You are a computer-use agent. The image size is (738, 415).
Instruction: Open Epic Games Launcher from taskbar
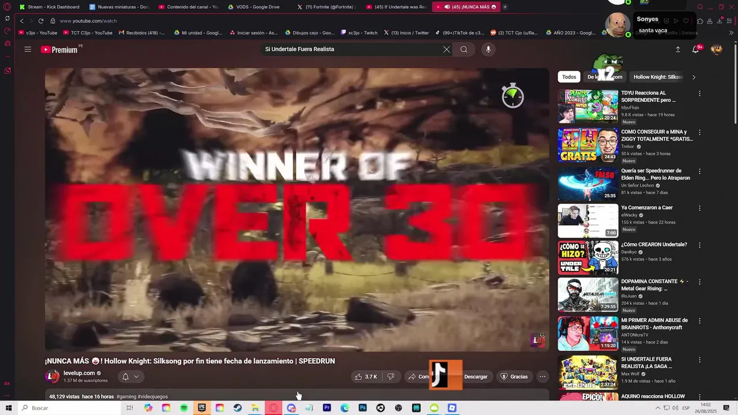point(202,408)
